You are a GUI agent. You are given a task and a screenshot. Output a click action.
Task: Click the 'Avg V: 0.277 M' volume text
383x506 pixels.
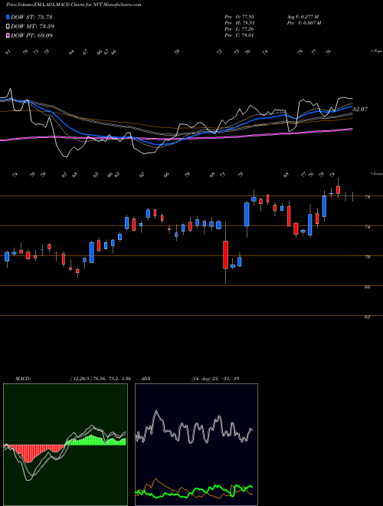pyautogui.click(x=303, y=16)
